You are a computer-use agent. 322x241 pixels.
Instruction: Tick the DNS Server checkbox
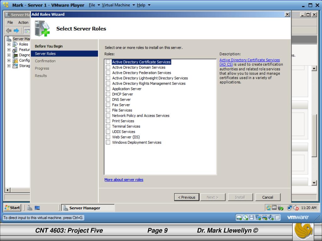pos(108,99)
